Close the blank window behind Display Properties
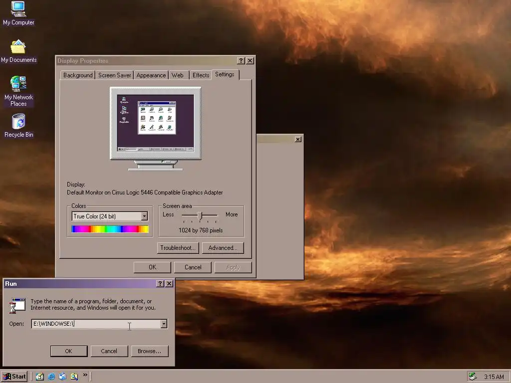The width and height of the screenshot is (511, 383). [298, 140]
